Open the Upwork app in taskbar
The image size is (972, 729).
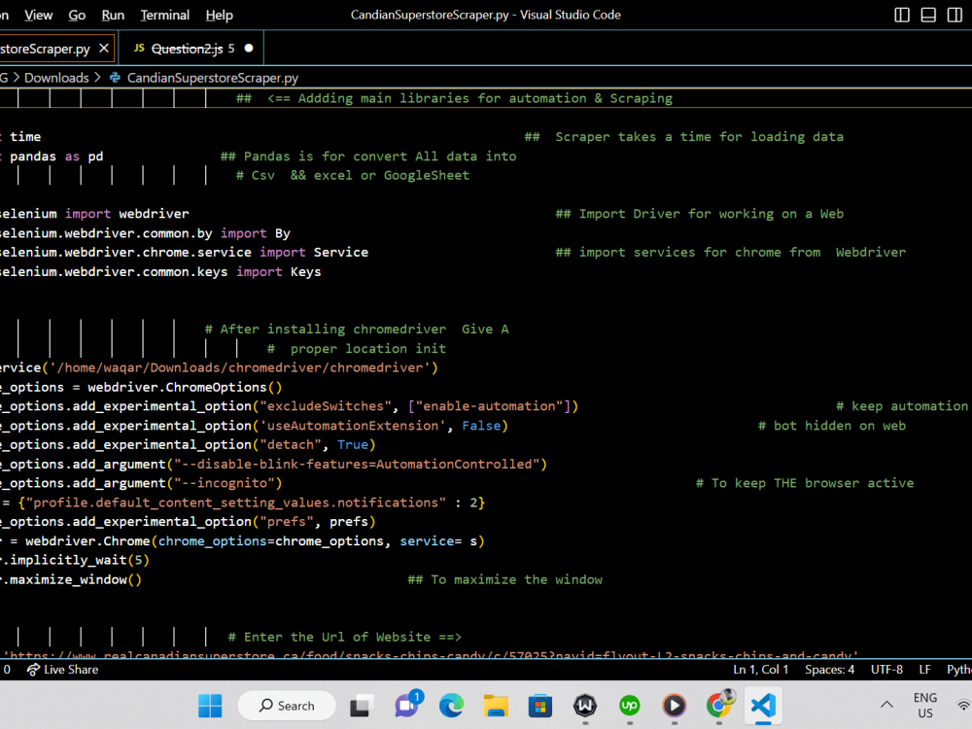tap(630, 706)
